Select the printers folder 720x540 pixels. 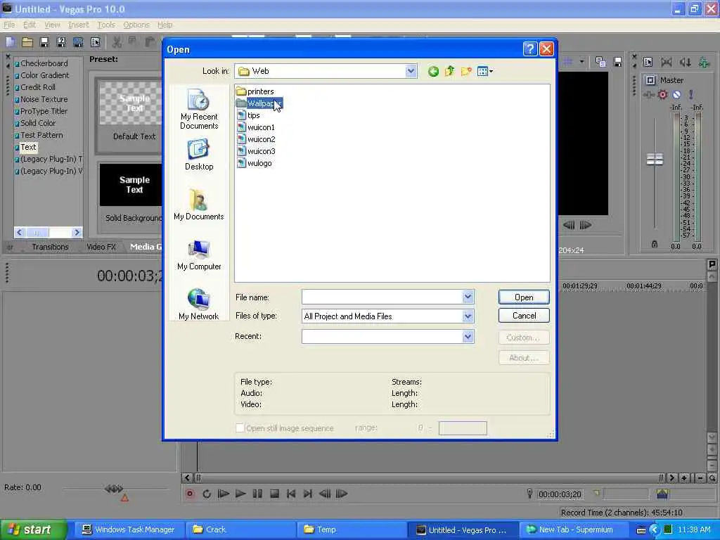click(255, 91)
